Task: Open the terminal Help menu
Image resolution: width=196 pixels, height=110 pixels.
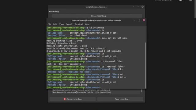Action: [87, 24]
